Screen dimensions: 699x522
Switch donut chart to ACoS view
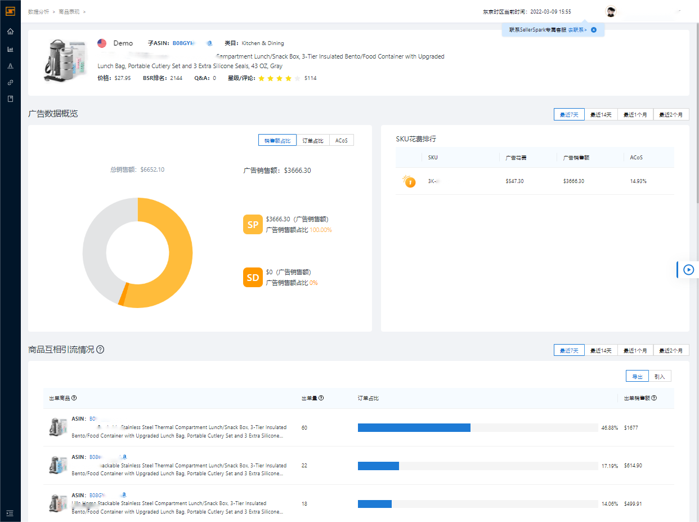pos(342,140)
